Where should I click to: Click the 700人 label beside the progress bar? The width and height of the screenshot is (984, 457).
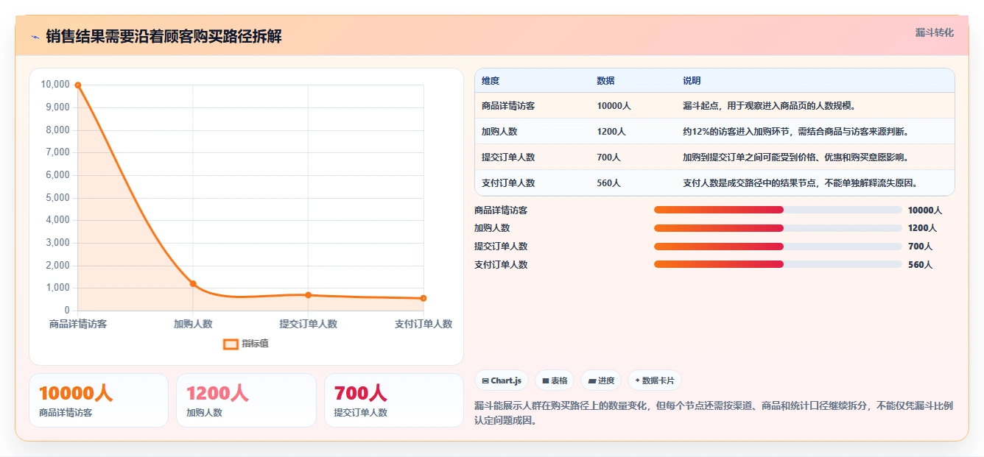[x=920, y=247]
